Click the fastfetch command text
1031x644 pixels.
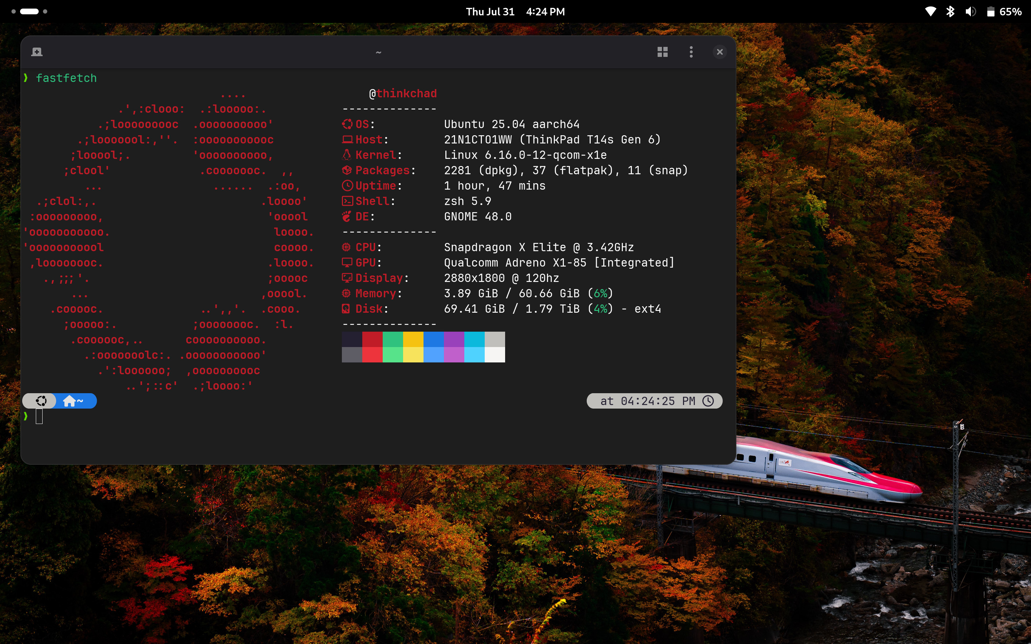click(x=66, y=78)
